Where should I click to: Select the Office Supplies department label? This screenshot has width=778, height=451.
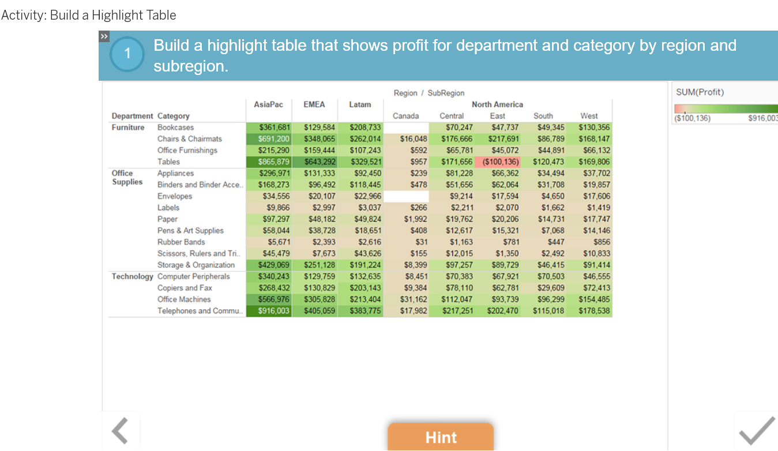pyautogui.click(x=127, y=178)
